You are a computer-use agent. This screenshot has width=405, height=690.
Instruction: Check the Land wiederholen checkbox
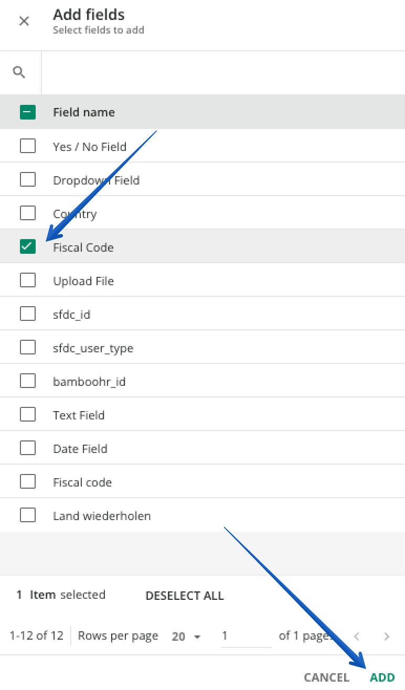[28, 514]
